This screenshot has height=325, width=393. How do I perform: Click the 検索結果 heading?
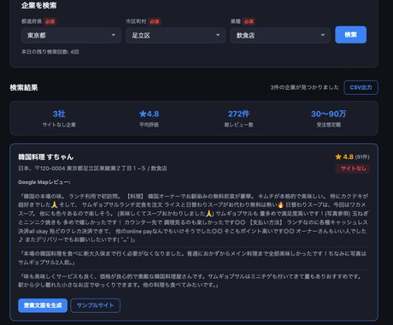tap(24, 87)
